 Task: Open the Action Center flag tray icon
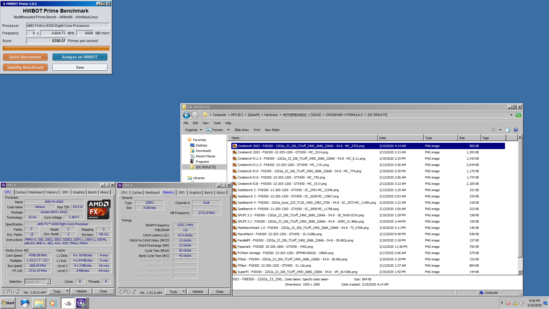tap(508, 303)
